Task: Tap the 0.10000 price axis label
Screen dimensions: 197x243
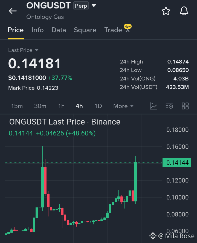Action: click(x=177, y=197)
